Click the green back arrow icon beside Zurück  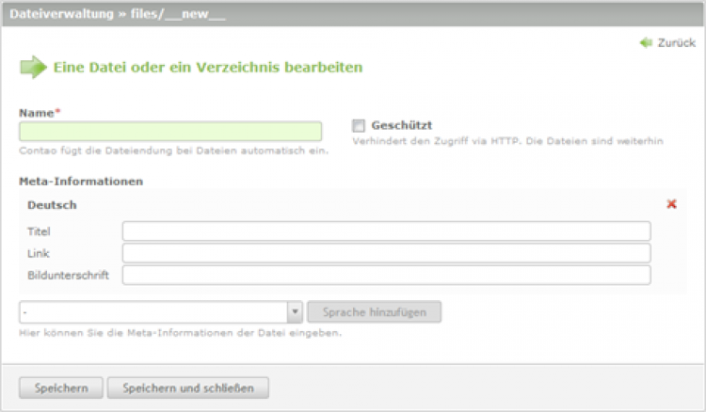pos(646,43)
